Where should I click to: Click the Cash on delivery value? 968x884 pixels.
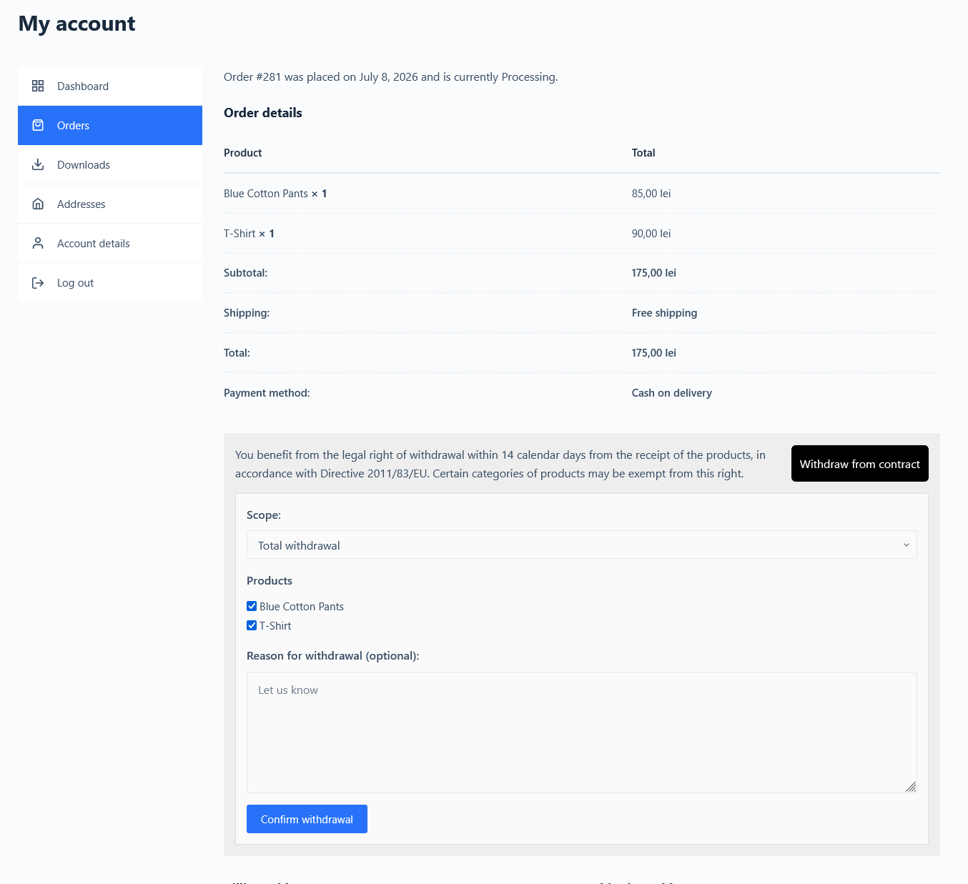(x=671, y=393)
